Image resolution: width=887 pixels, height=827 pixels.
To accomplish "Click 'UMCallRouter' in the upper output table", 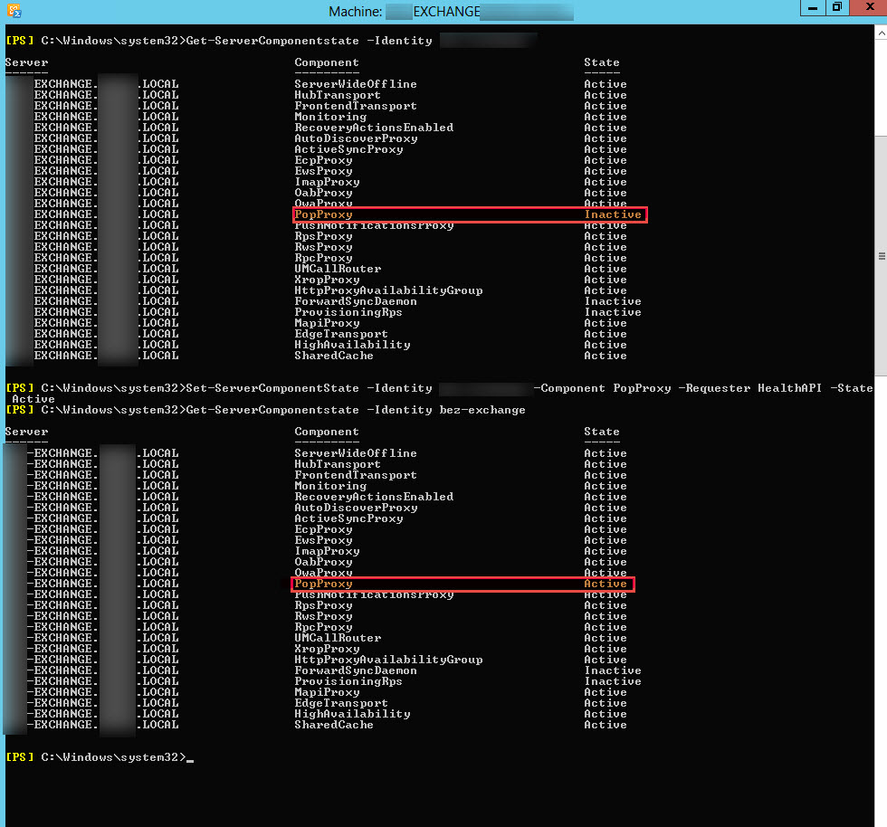I will coord(338,269).
